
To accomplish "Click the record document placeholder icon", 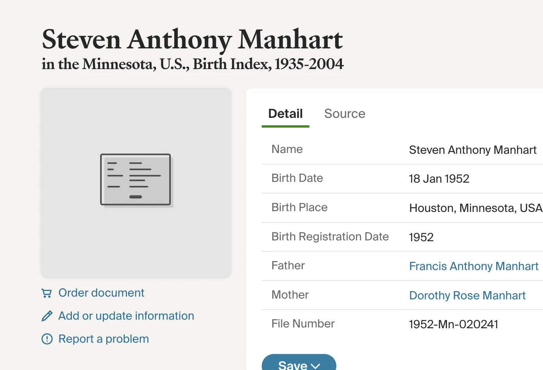I will click(136, 180).
